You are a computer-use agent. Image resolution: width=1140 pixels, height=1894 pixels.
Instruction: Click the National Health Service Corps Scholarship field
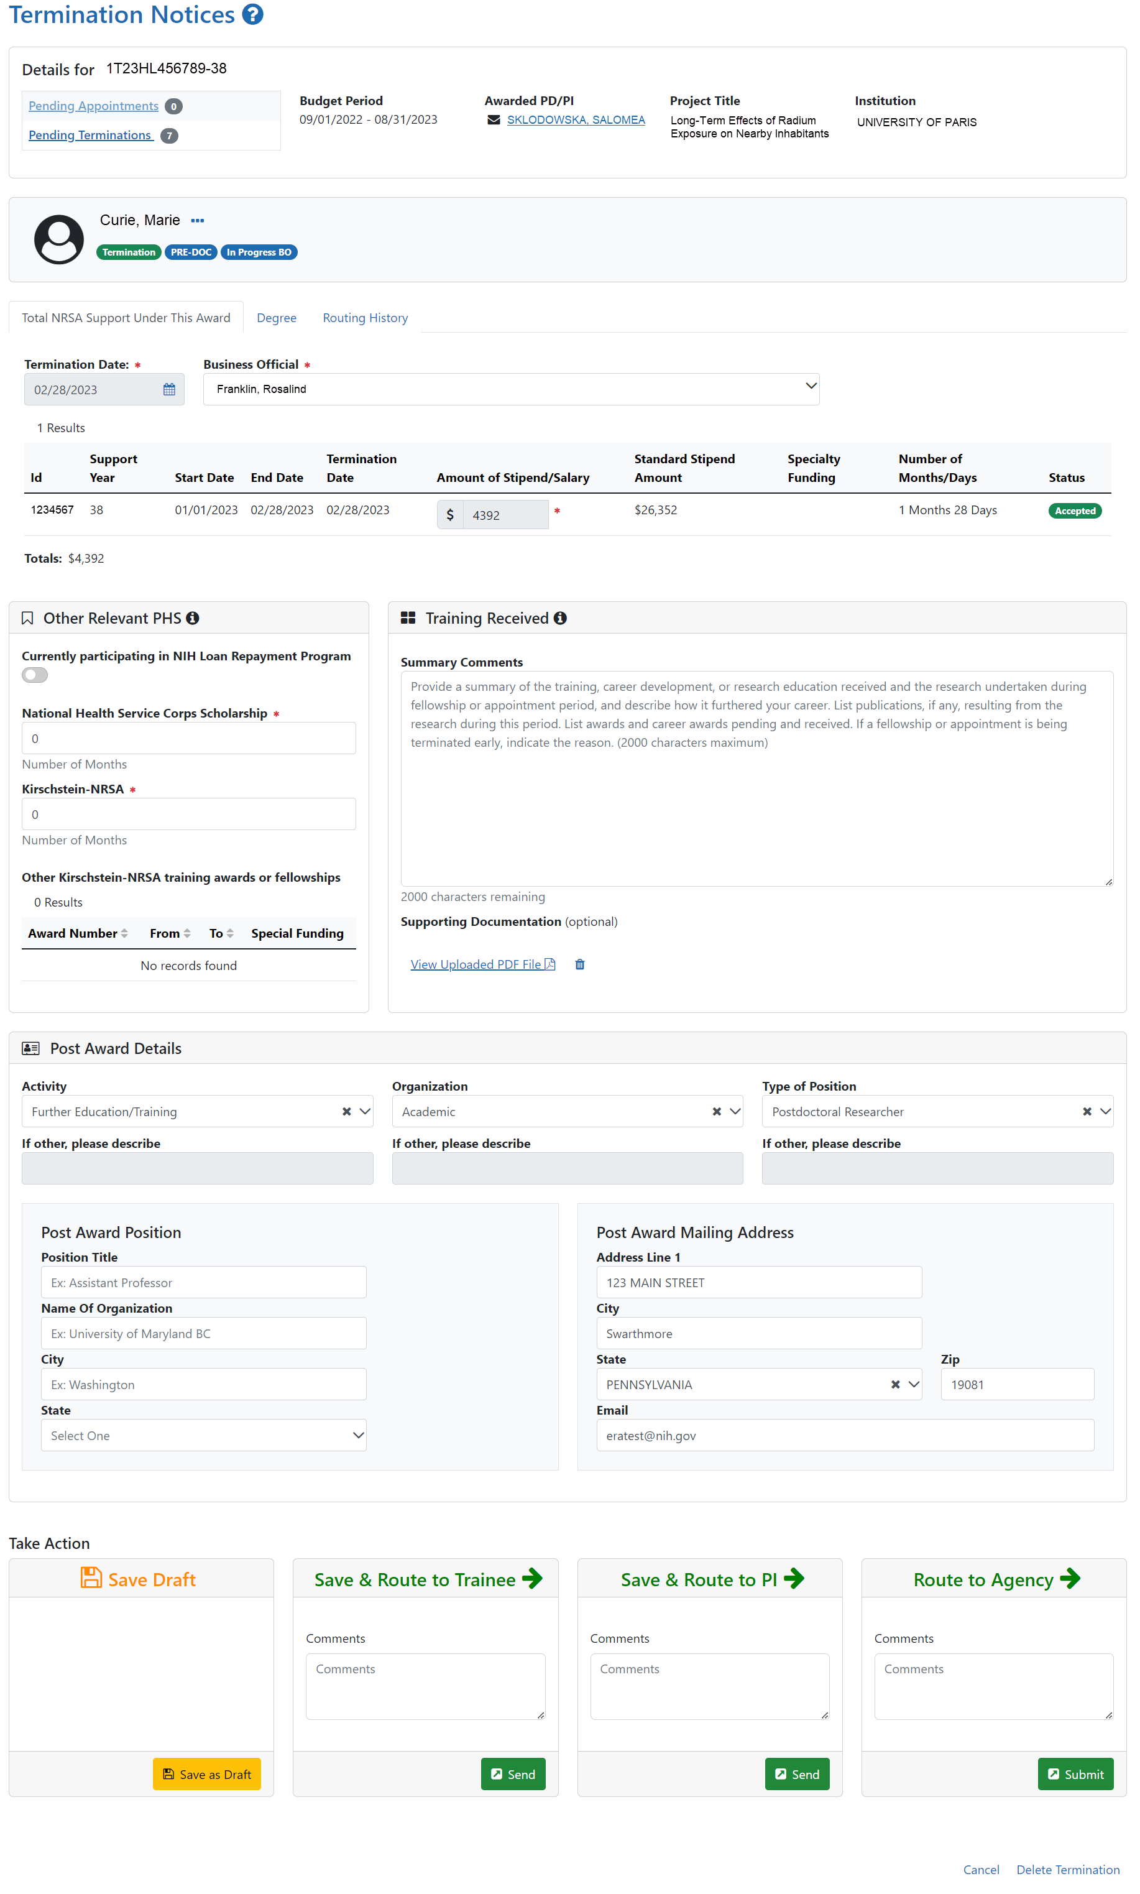tap(189, 737)
